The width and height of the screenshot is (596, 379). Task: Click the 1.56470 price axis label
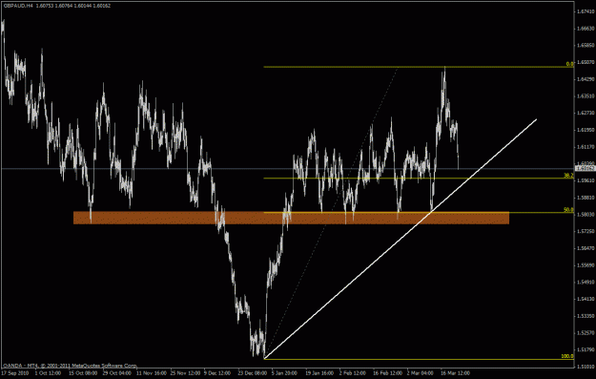pyautogui.click(x=586, y=248)
